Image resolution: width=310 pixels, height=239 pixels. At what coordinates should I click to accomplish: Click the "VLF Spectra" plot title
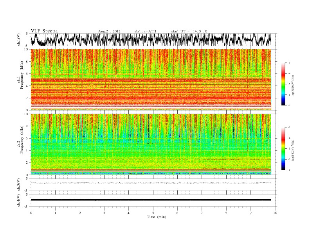tap(44, 31)
